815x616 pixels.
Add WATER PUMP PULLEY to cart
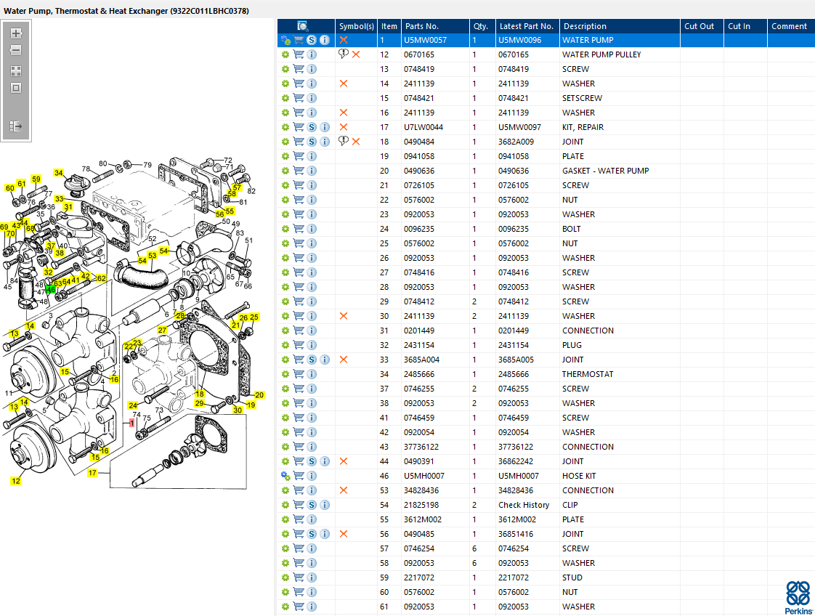point(299,54)
